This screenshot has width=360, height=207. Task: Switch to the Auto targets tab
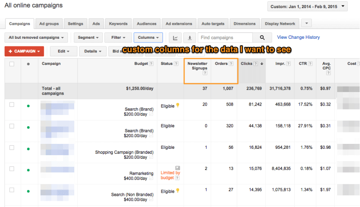pyautogui.click(x=213, y=24)
